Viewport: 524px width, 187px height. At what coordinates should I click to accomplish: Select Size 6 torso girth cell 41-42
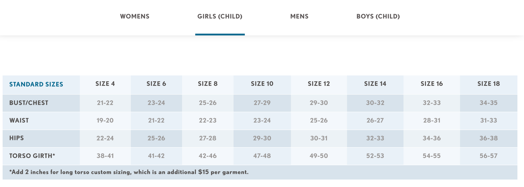(156, 156)
